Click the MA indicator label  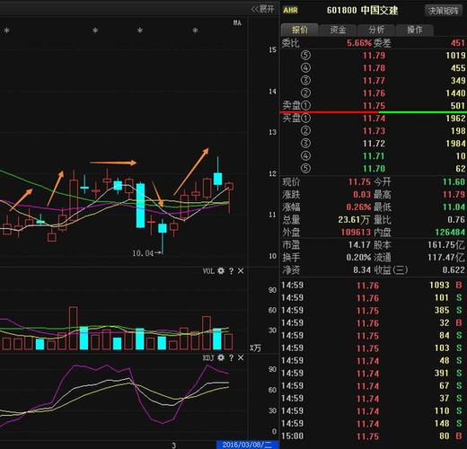237,22
